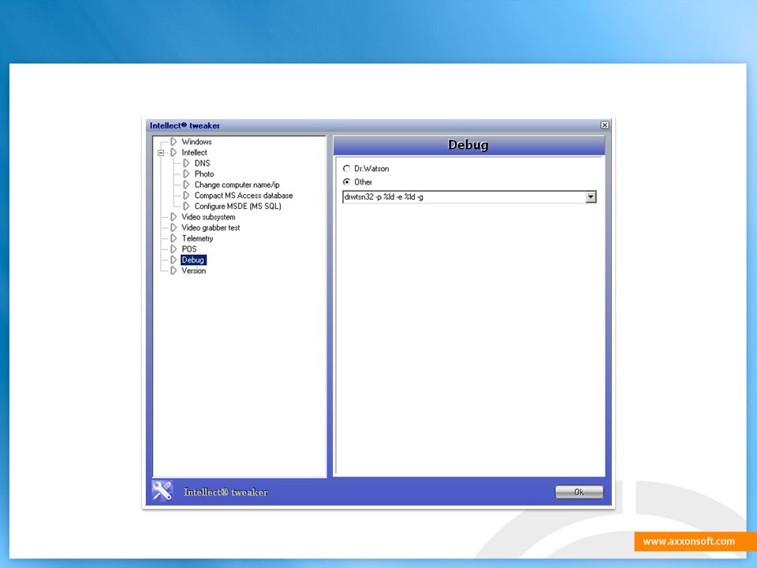Image resolution: width=757 pixels, height=568 pixels.
Task: Select Compact MS Access database
Action: coord(244,196)
